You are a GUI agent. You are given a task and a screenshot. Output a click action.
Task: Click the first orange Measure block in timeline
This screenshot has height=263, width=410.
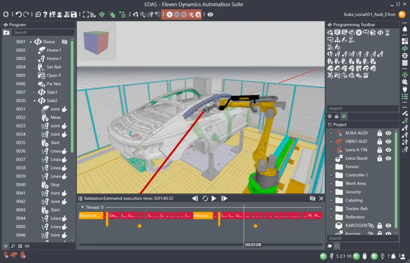(91, 216)
